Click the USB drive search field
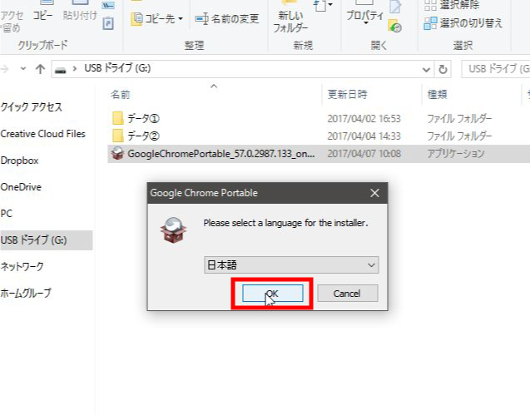The height and width of the screenshot is (415, 530). click(496, 69)
